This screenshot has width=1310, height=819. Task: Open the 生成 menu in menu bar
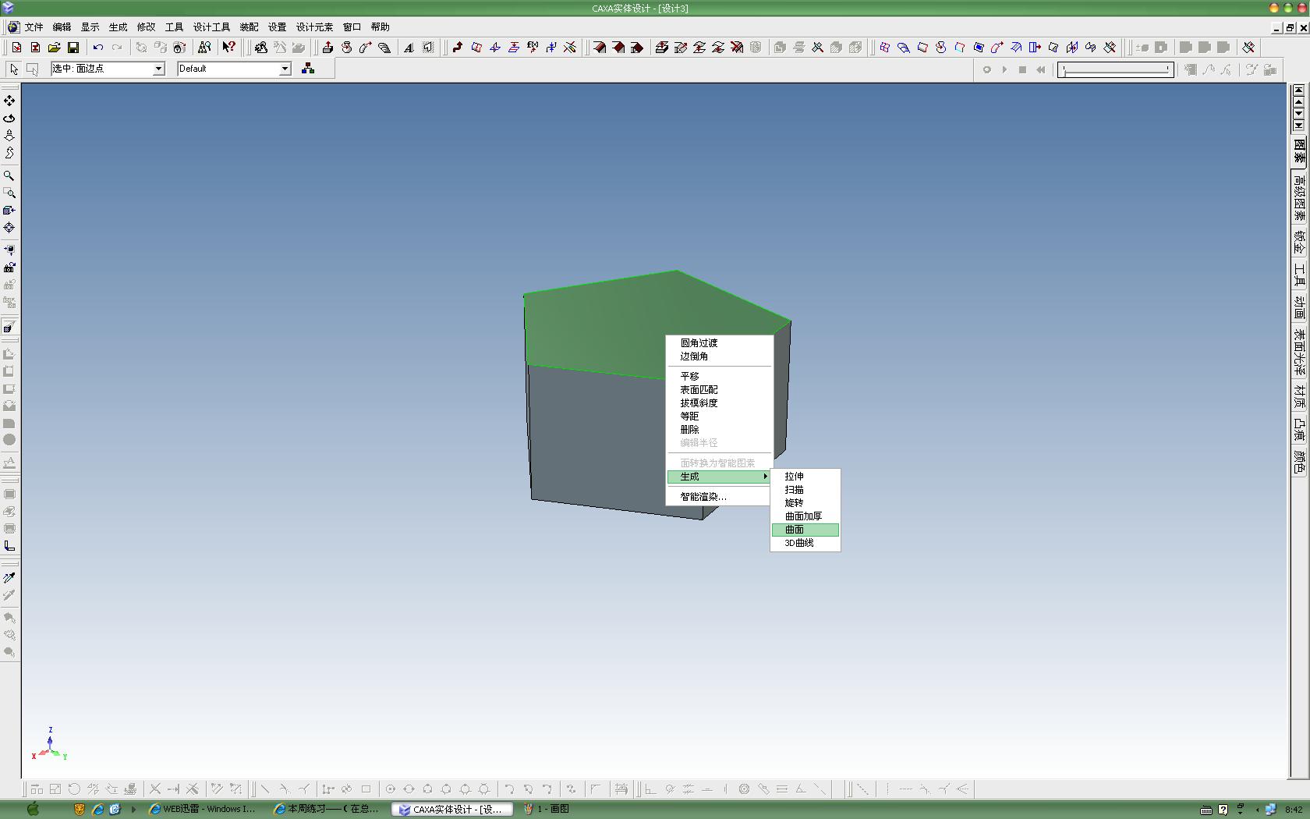click(118, 27)
